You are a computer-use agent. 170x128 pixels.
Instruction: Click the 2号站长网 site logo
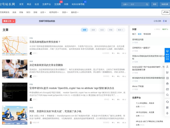(x=7, y=4)
